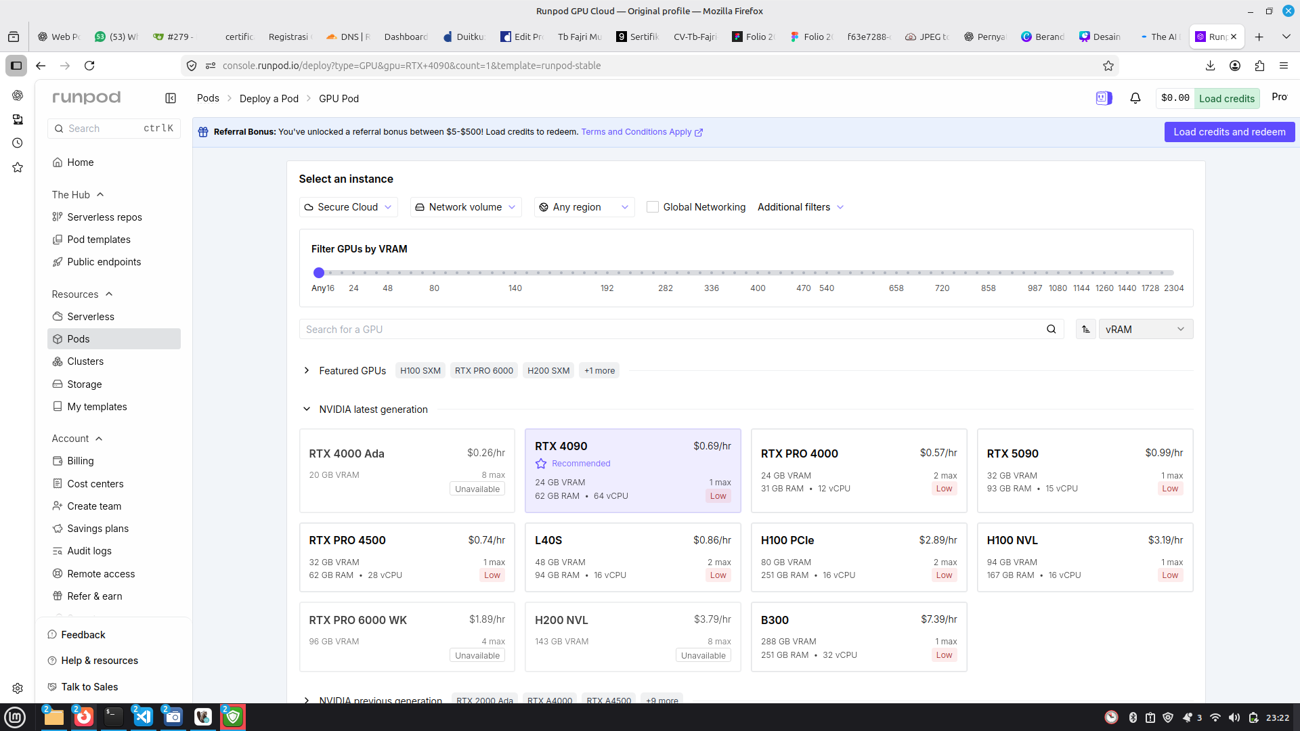
Task: Go back to the previous page
Action: [41, 66]
